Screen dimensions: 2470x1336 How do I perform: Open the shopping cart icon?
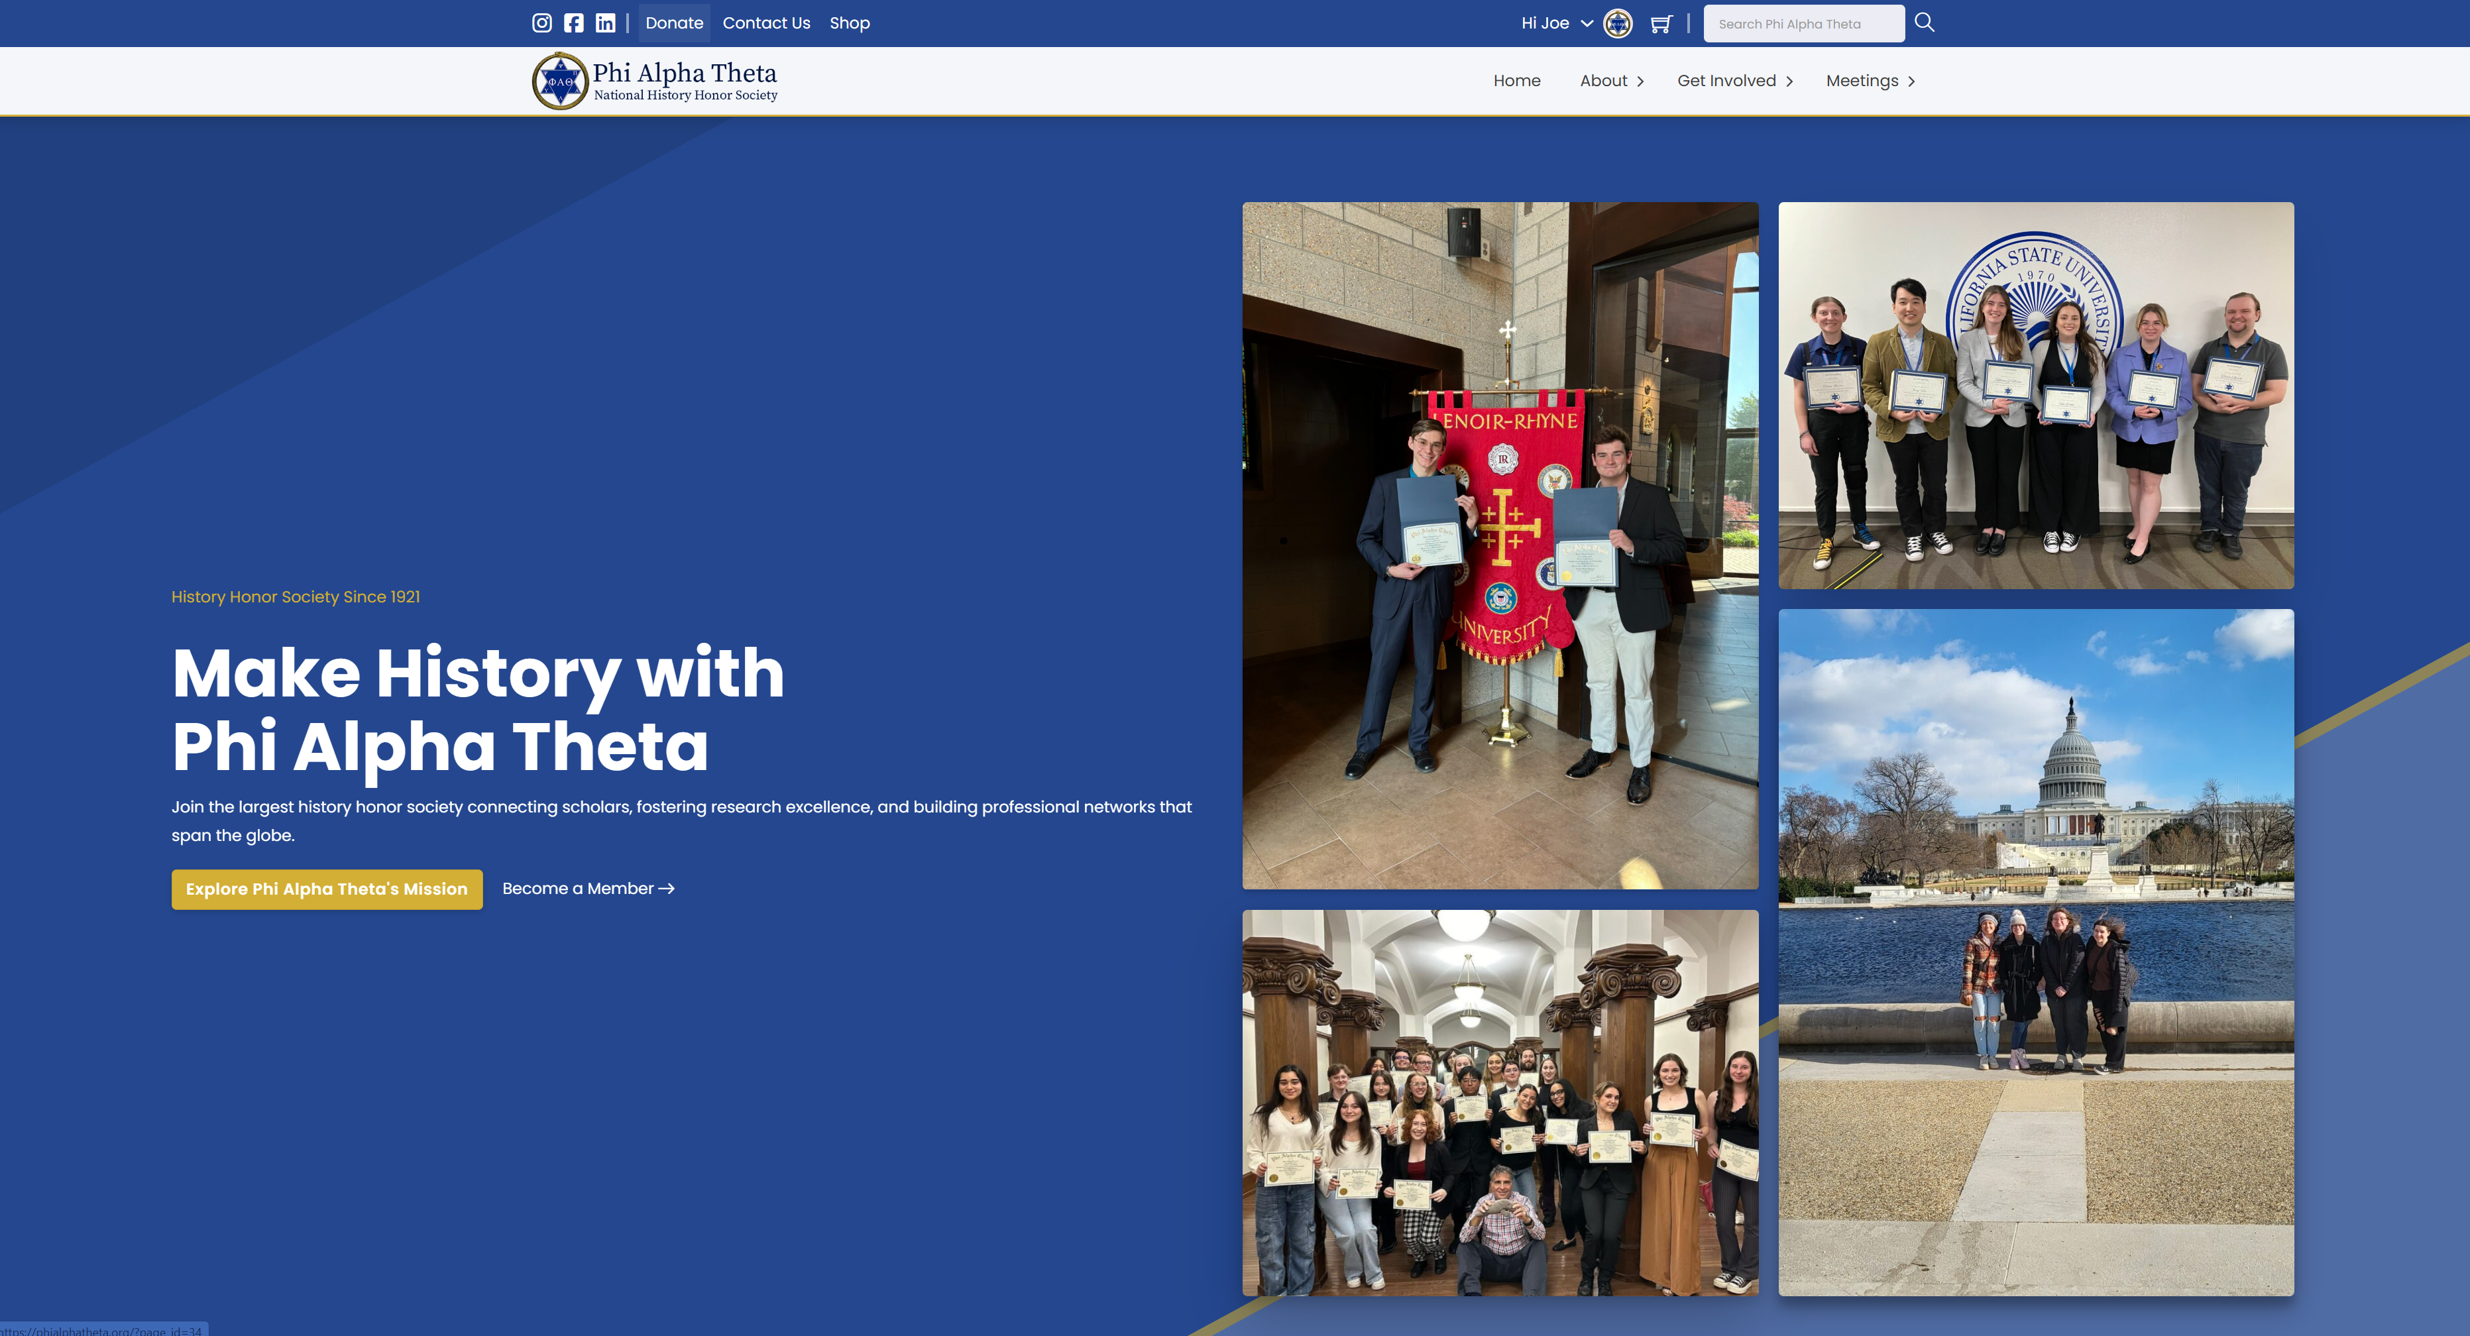pos(1661,22)
